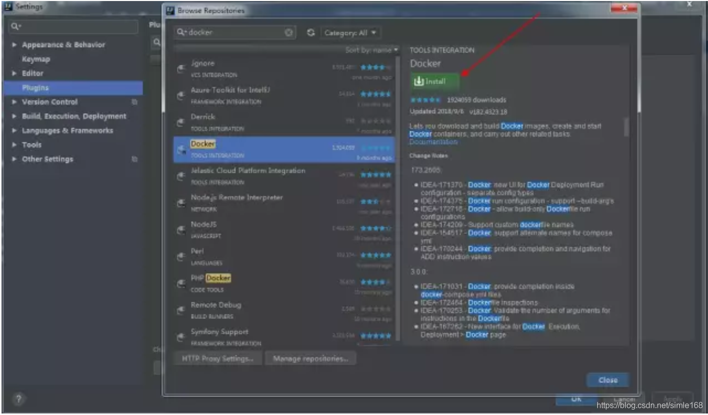Click the plugin icon beside PHP Docker
Image resolution: width=708 pixels, height=415 pixels.
pyautogui.click(x=181, y=284)
